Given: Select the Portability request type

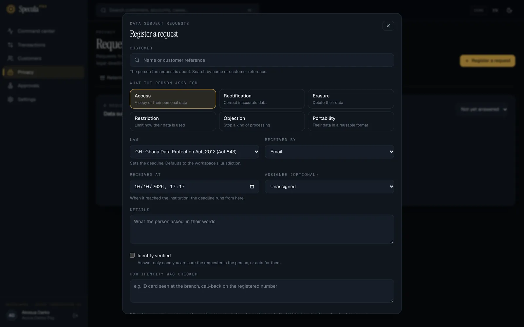Looking at the screenshot, I should pyautogui.click(x=351, y=121).
